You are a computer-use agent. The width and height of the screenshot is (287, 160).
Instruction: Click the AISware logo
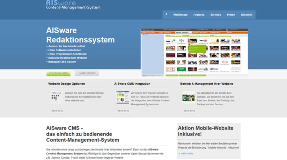pyautogui.click(x=73, y=4)
